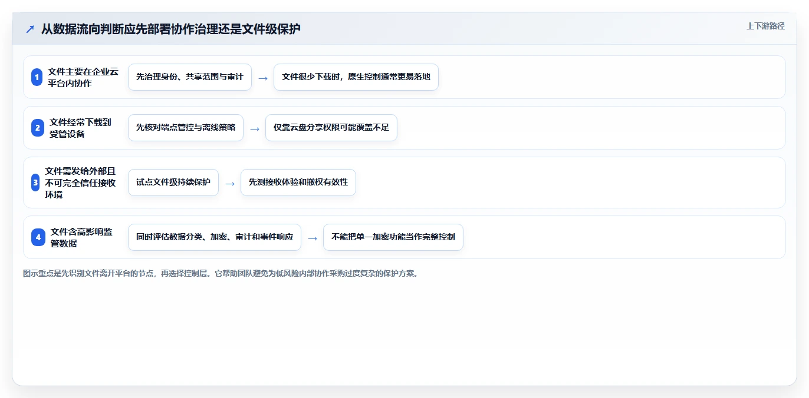Click the box 先治理身份、共享范围与审计
This screenshot has height=398, width=809.
click(190, 77)
